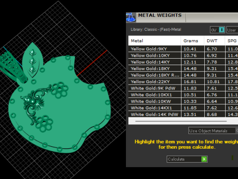Select the White Gold:10KW row

[183, 101]
